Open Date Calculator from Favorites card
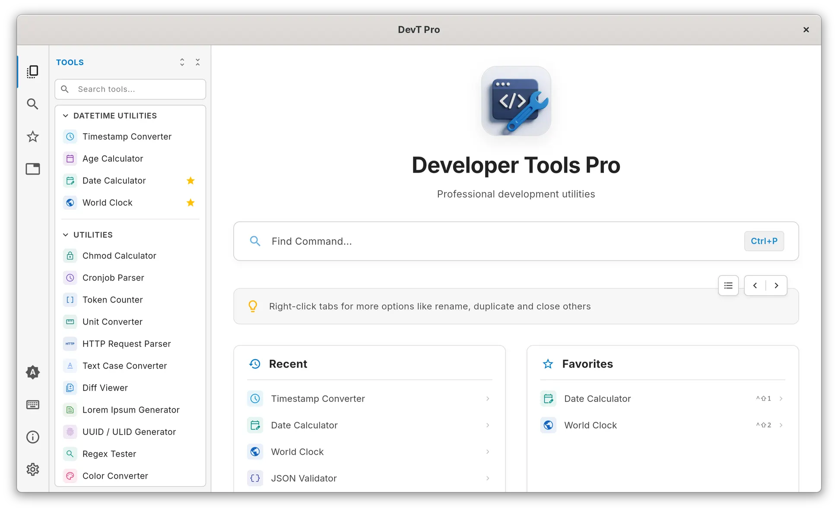Viewport: 838px width, 511px height. pos(663,398)
